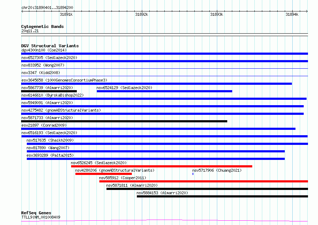Viewport: 318px width, 225px height.
Task: Select the esv21897 (Conrad2009) label
Action: pos(44,125)
